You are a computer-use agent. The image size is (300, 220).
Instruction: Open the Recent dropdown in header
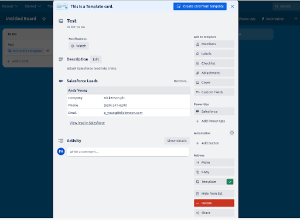[x=10, y=6]
